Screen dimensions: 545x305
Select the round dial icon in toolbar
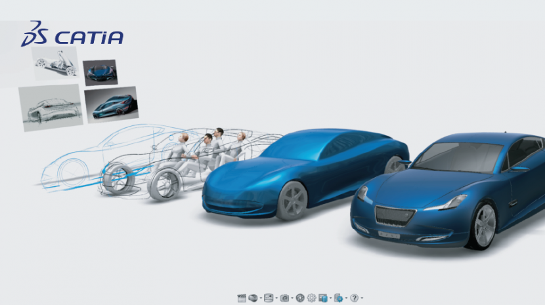tap(300, 298)
